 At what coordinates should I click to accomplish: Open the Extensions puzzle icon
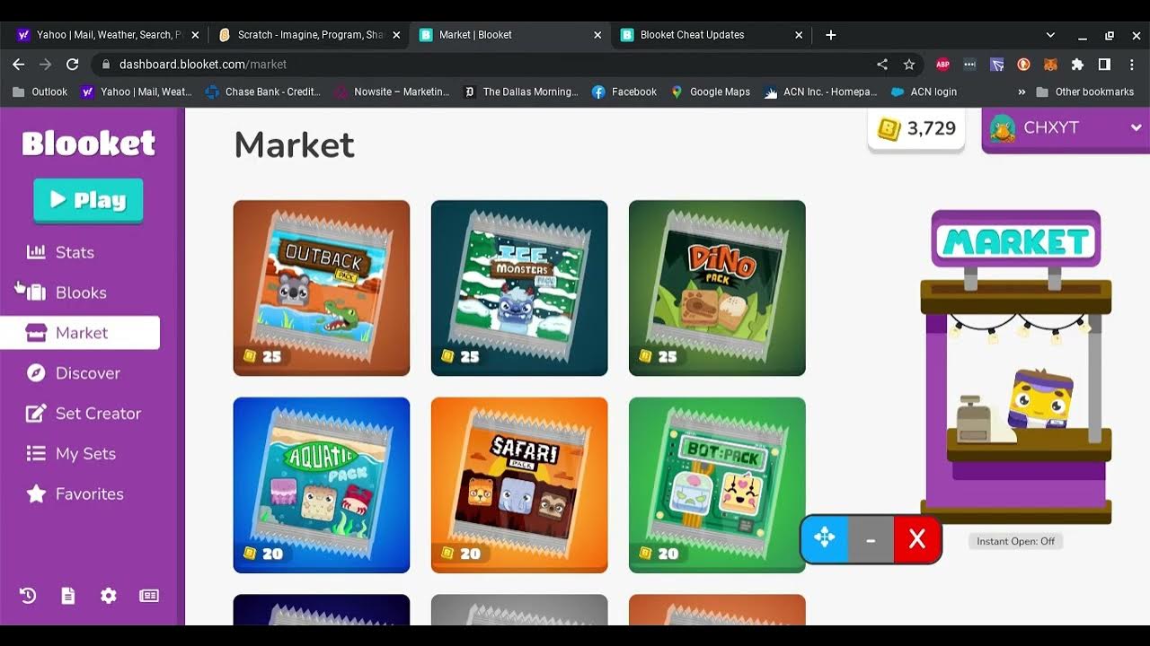[x=1077, y=65]
